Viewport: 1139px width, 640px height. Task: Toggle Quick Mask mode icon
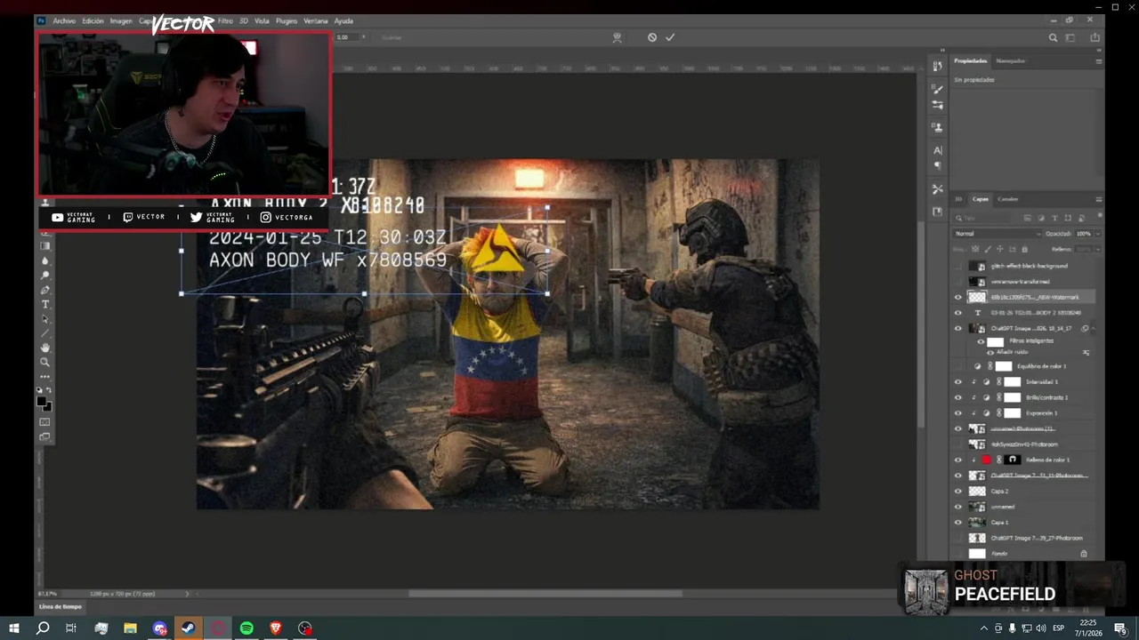pyautogui.click(x=45, y=422)
